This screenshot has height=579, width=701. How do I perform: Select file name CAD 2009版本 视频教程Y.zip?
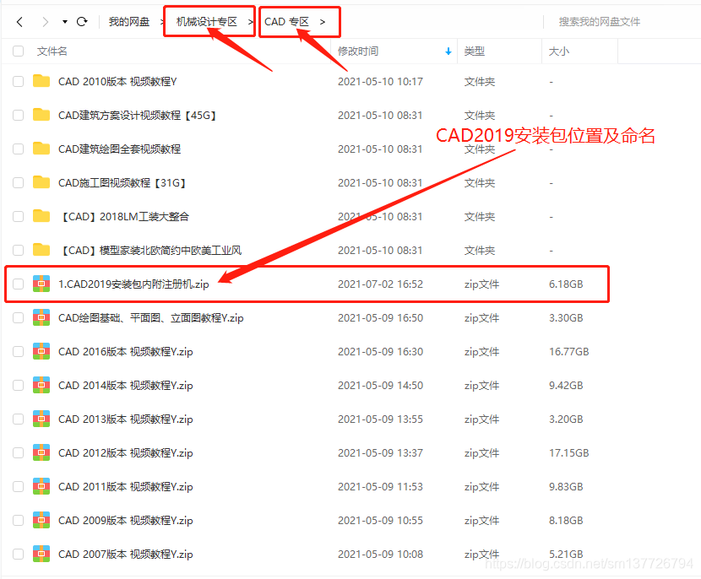(126, 521)
